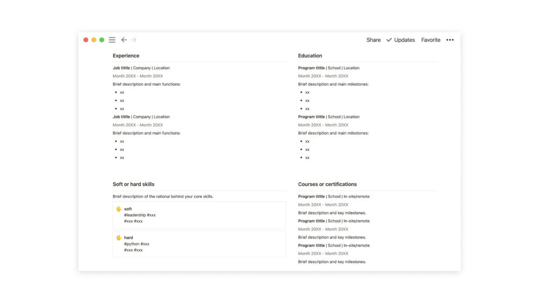Image resolution: width=539 pixels, height=303 pixels.
Task: Click the checkmark icon beside Updates
Action: (x=389, y=40)
